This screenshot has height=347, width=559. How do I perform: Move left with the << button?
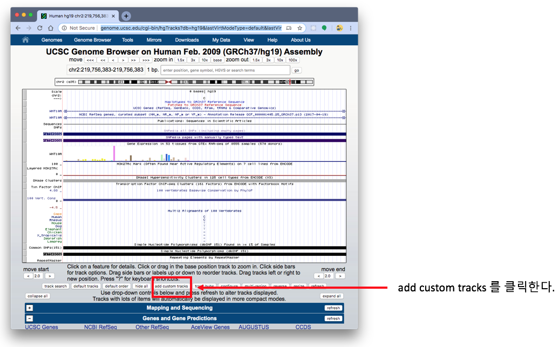click(x=103, y=60)
